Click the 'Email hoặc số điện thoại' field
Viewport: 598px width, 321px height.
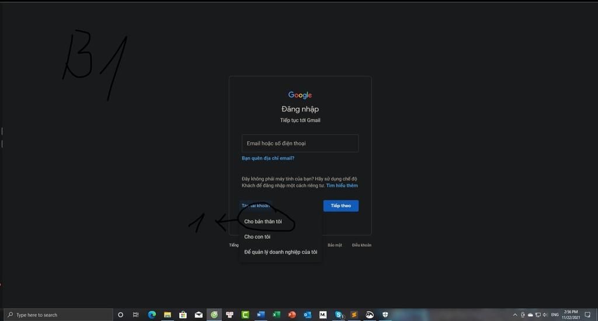[x=300, y=144]
